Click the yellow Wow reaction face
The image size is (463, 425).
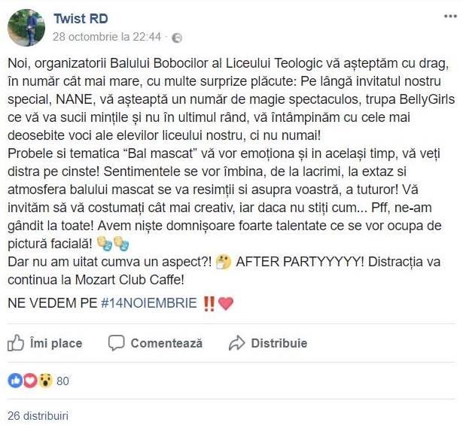pyautogui.click(x=44, y=381)
